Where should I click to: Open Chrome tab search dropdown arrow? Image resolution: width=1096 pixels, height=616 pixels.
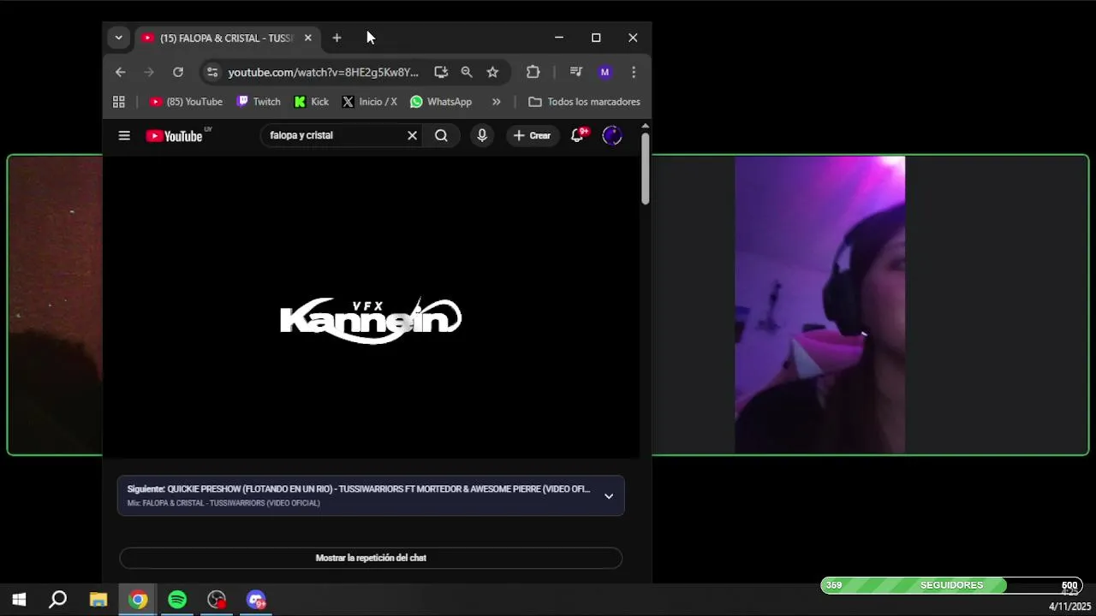coord(118,38)
